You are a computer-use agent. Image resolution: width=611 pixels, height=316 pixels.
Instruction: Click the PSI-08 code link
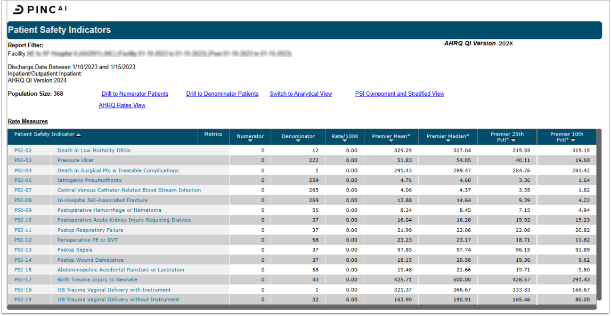pyautogui.click(x=23, y=200)
